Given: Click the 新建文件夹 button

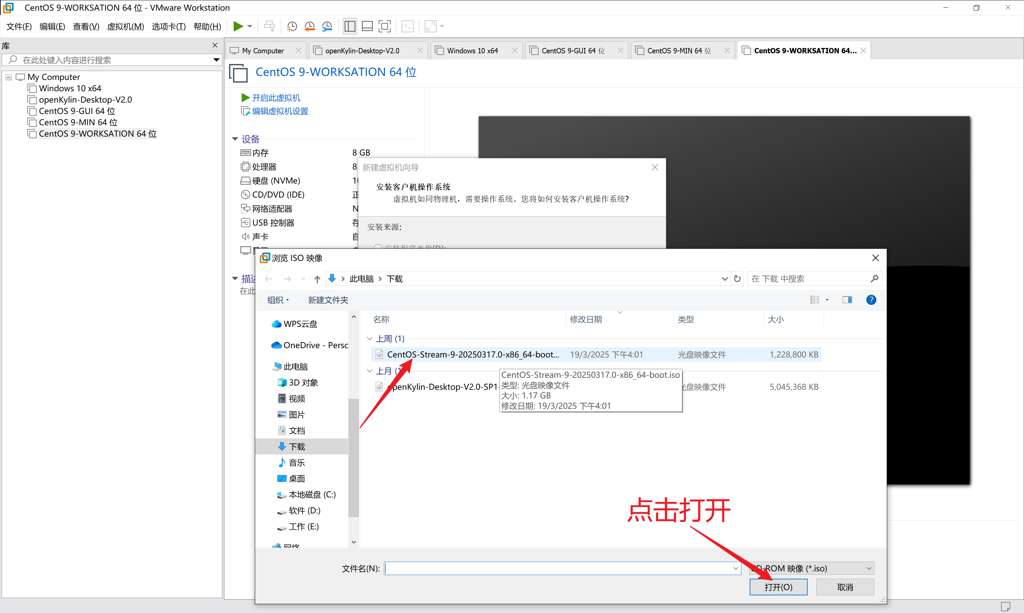Looking at the screenshot, I should (328, 300).
